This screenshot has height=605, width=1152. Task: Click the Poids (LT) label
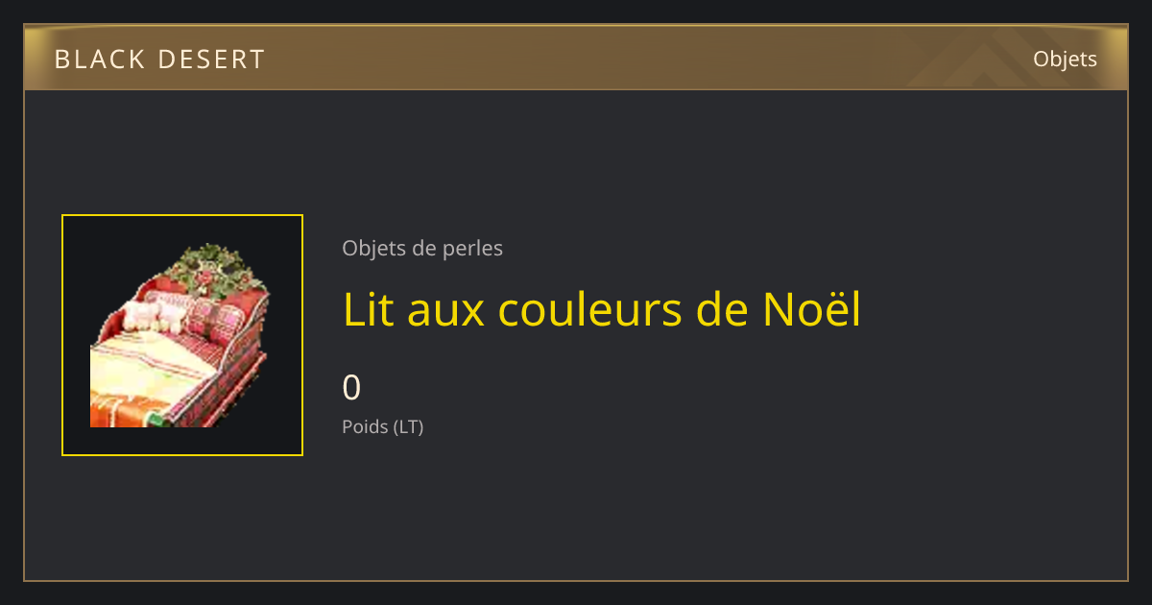382,427
